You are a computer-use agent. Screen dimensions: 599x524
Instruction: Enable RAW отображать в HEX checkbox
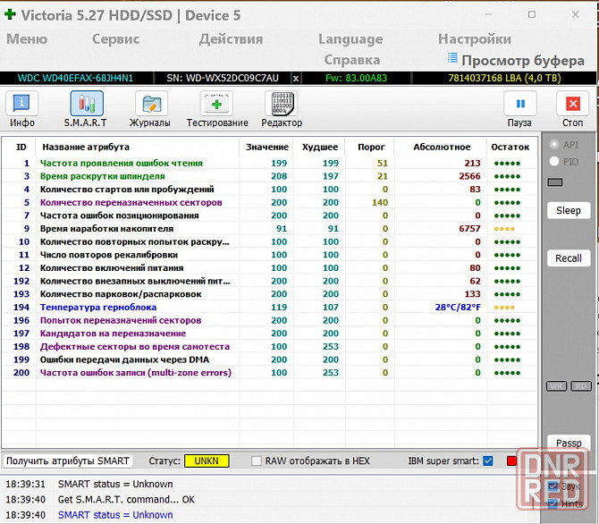coord(257,461)
